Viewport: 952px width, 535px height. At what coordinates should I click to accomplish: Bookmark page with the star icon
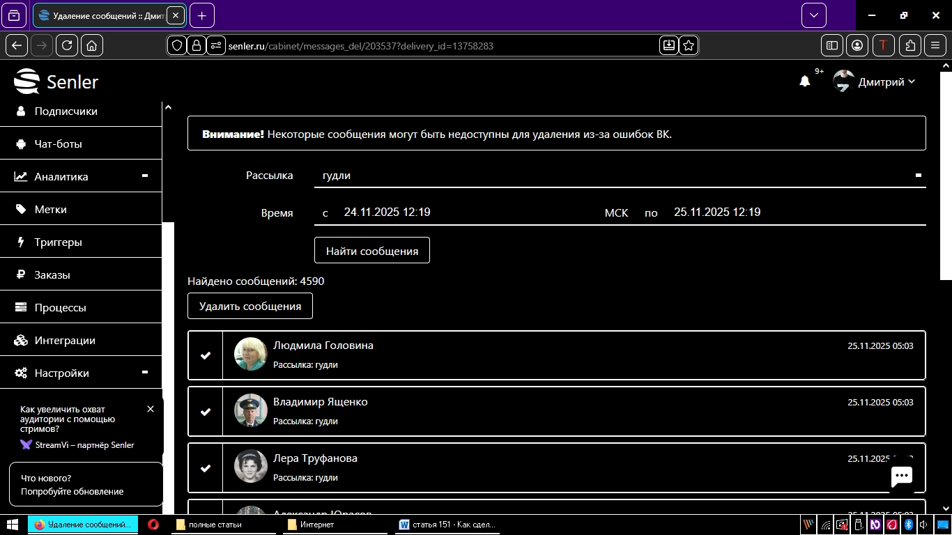tap(689, 45)
